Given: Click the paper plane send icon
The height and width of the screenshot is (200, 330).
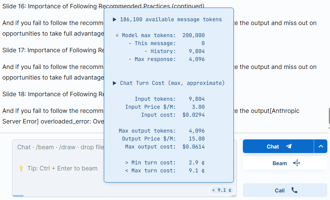Looking at the screenshot, I should (289, 147).
